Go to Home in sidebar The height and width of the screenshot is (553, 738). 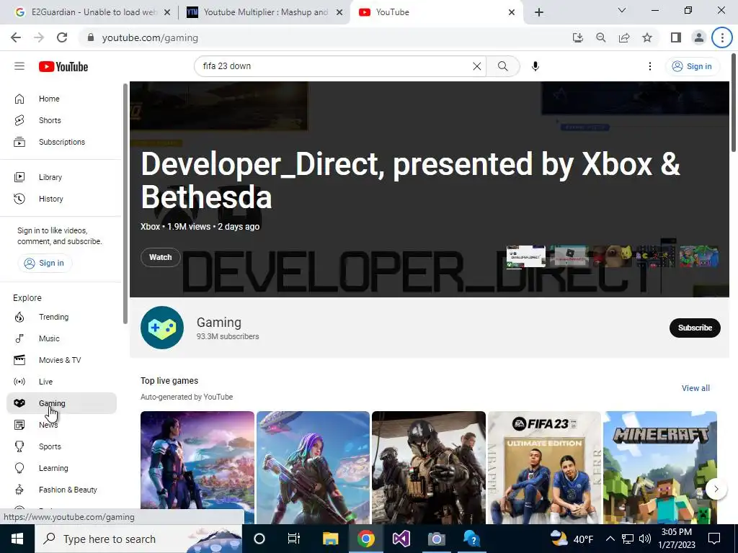tap(61, 99)
